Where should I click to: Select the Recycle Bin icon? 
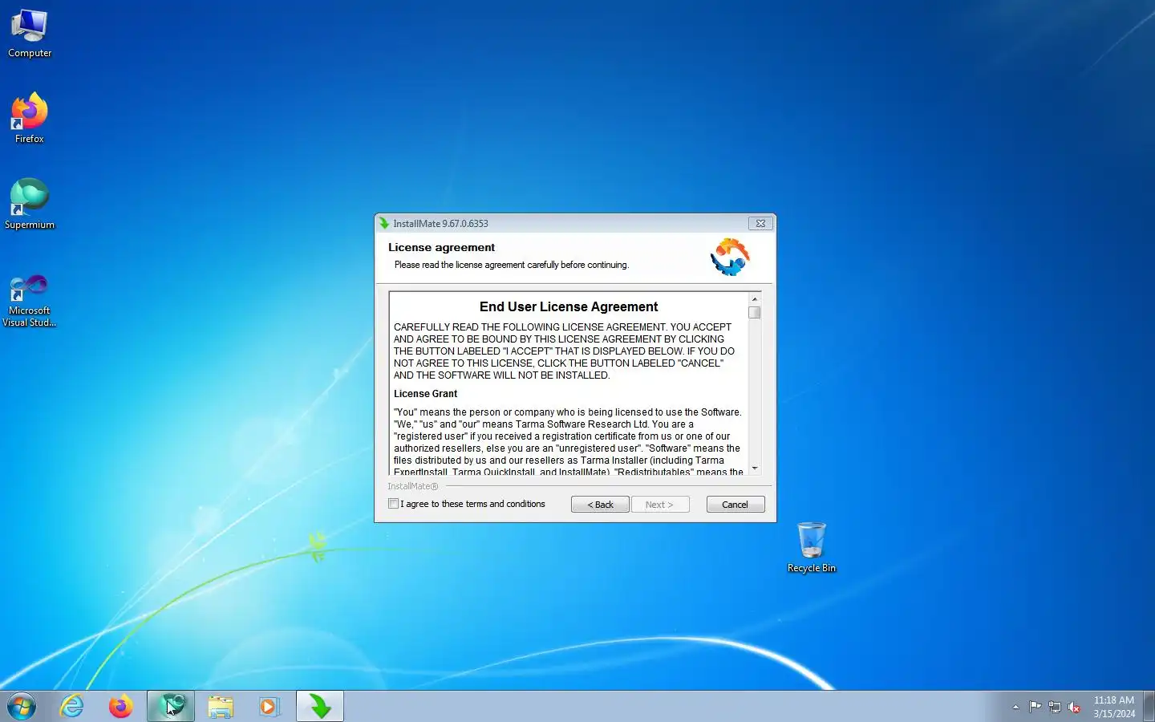pos(812,547)
